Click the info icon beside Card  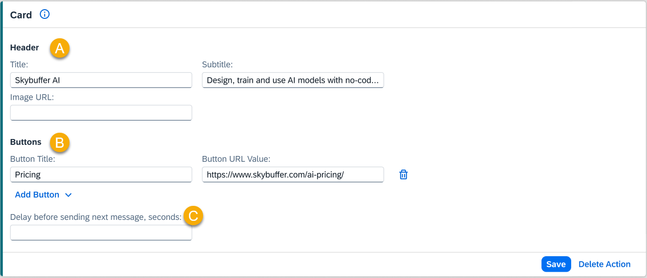pyautogui.click(x=45, y=15)
